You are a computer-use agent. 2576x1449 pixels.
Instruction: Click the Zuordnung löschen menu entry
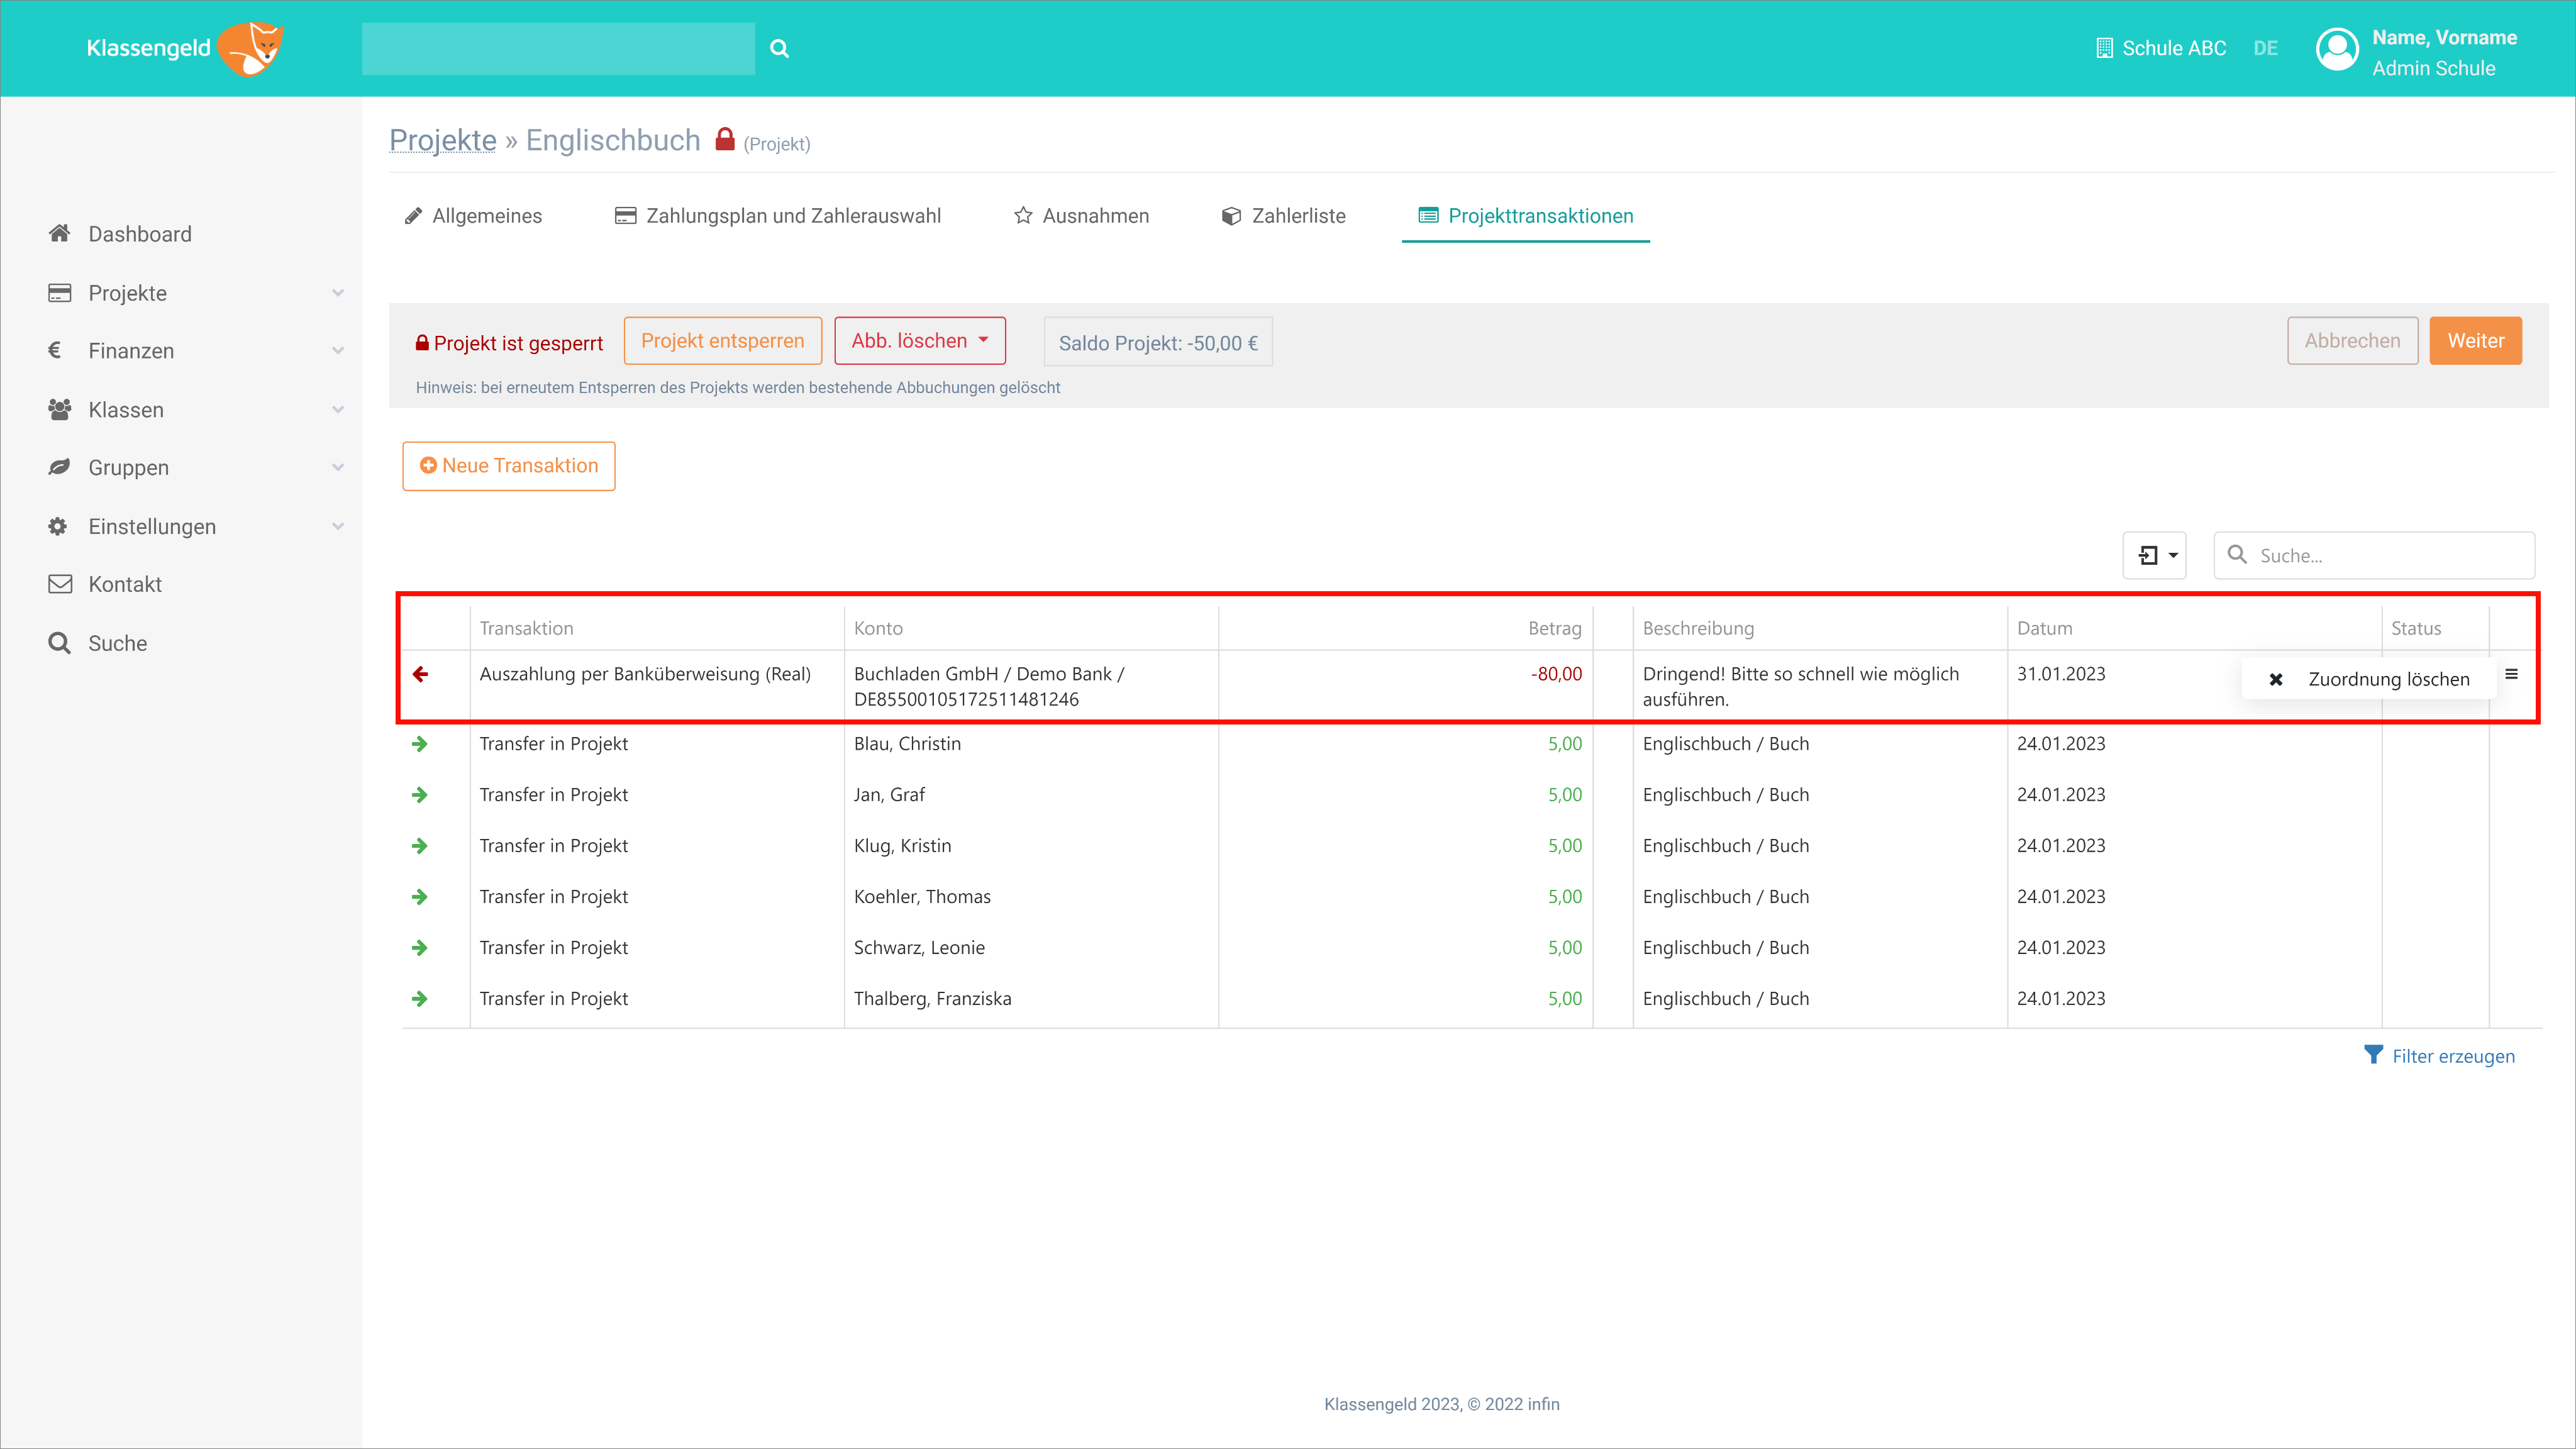(x=2369, y=679)
